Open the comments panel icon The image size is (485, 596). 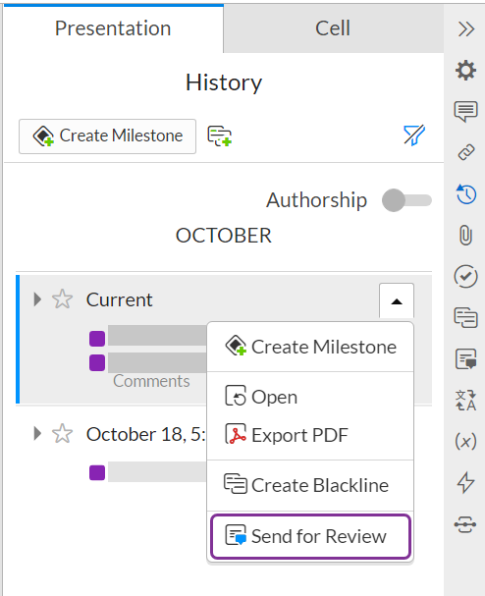(465, 111)
